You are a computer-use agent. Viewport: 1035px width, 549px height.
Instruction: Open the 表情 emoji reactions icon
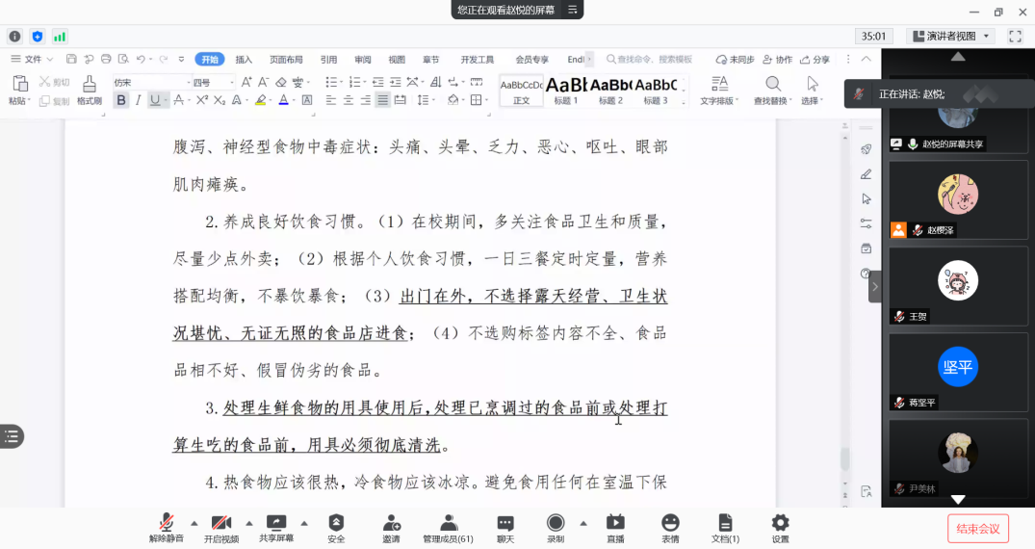point(670,528)
